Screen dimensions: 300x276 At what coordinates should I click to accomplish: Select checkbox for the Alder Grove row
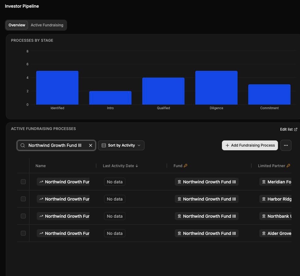click(x=23, y=233)
